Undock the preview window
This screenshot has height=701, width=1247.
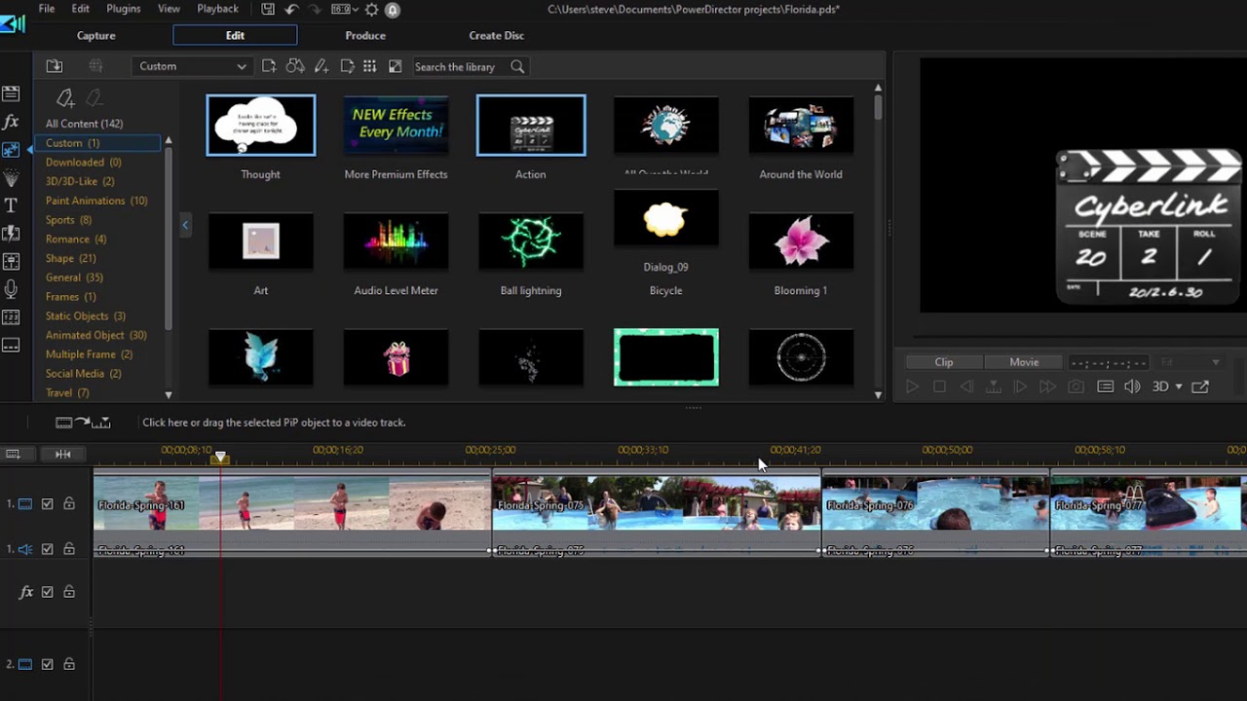pos(1200,387)
